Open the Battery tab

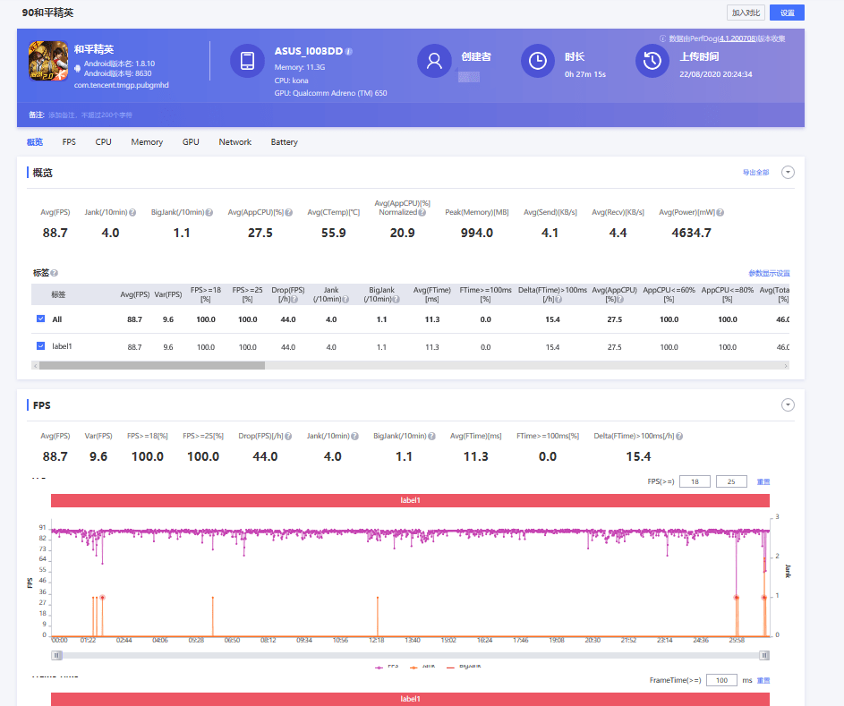[285, 142]
